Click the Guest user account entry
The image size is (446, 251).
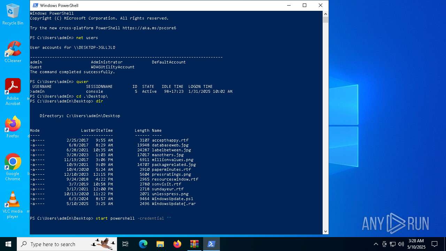(x=36, y=67)
